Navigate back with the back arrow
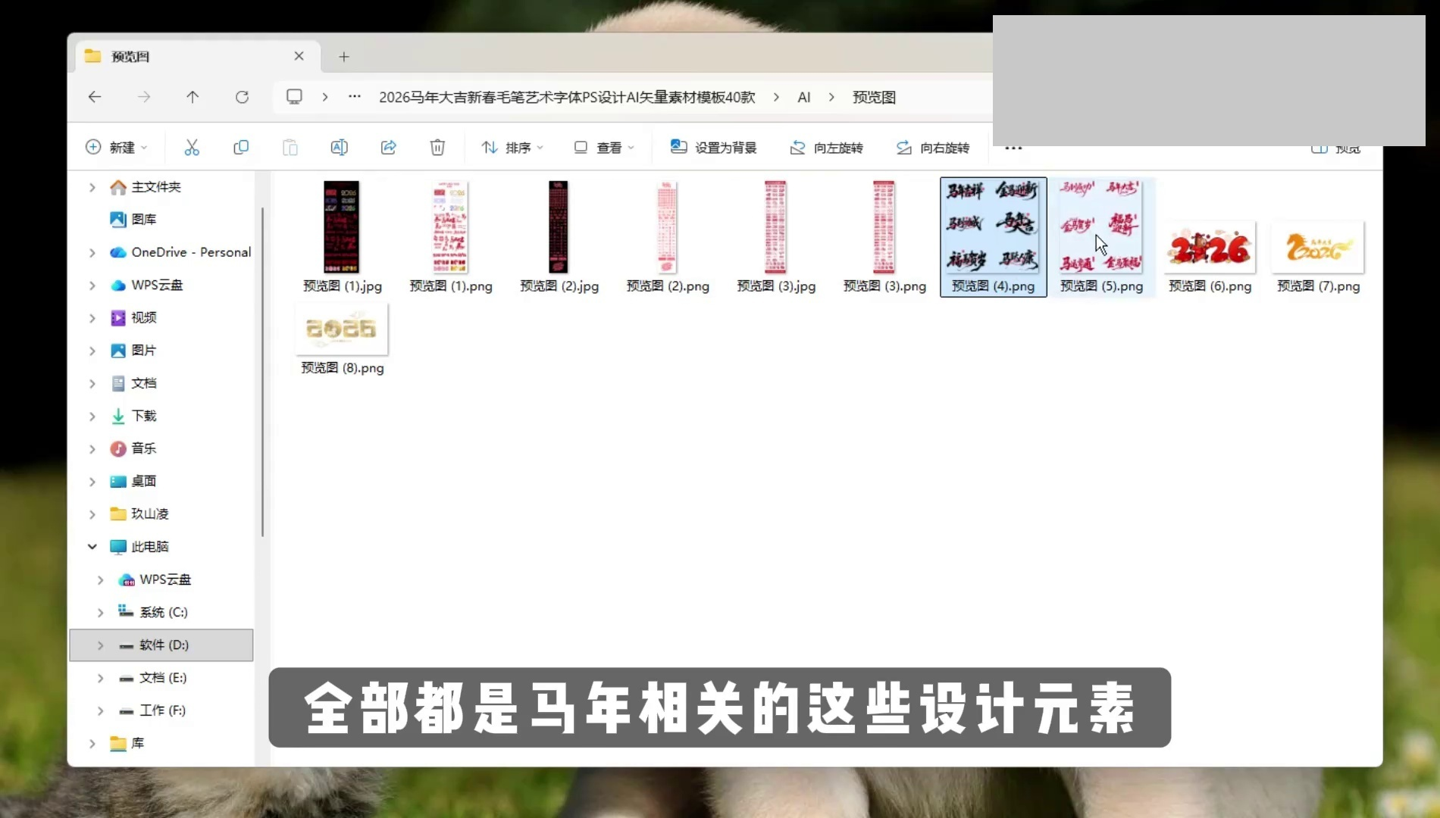This screenshot has width=1440, height=818. [x=95, y=97]
